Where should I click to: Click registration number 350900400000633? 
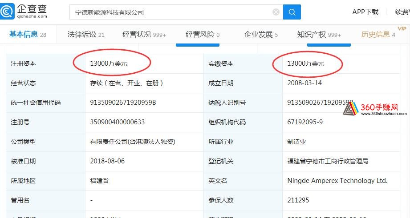coord(117,122)
